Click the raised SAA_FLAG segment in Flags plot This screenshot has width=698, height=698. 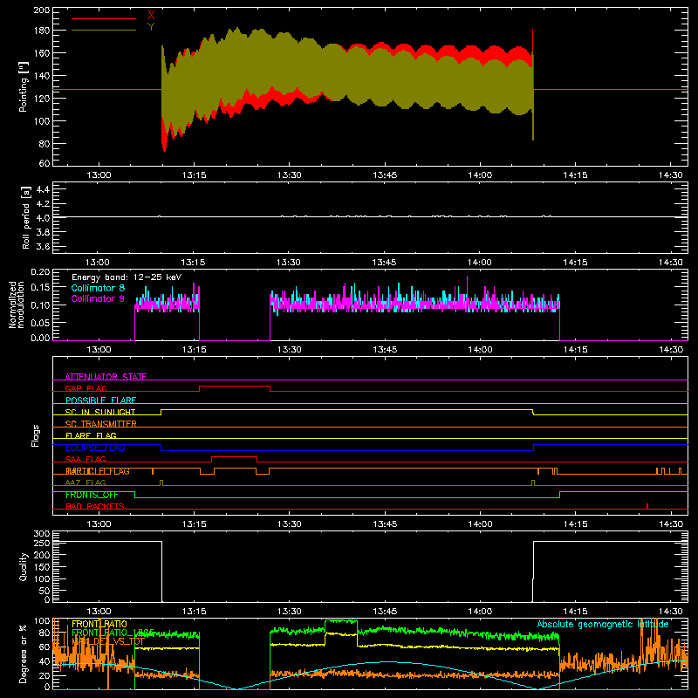coord(235,457)
